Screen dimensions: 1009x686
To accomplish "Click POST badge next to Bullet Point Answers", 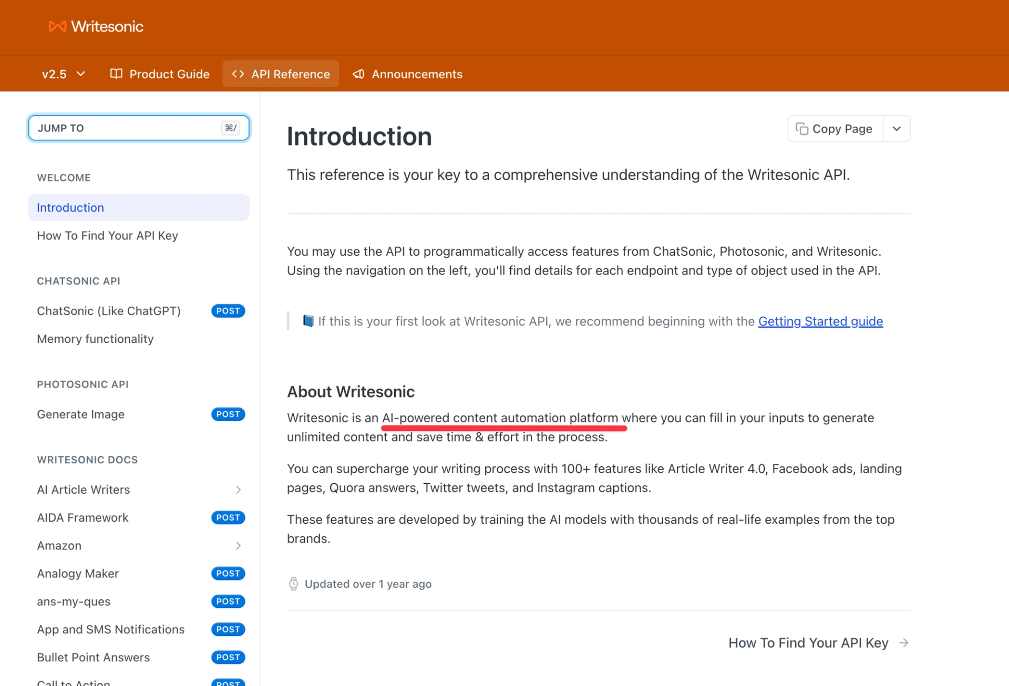I will [228, 657].
